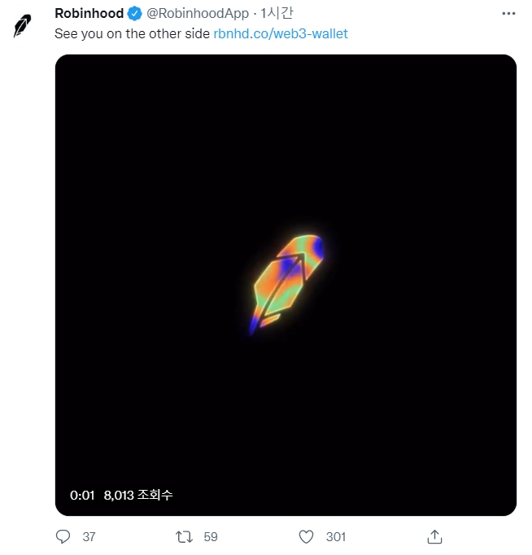Like the tweet with the heart icon
The height and width of the screenshot is (555, 532).
306,536
